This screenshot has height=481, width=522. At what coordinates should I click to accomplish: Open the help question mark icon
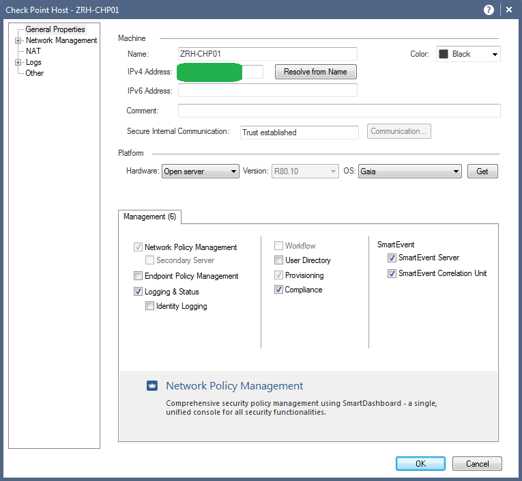pos(489,10)
